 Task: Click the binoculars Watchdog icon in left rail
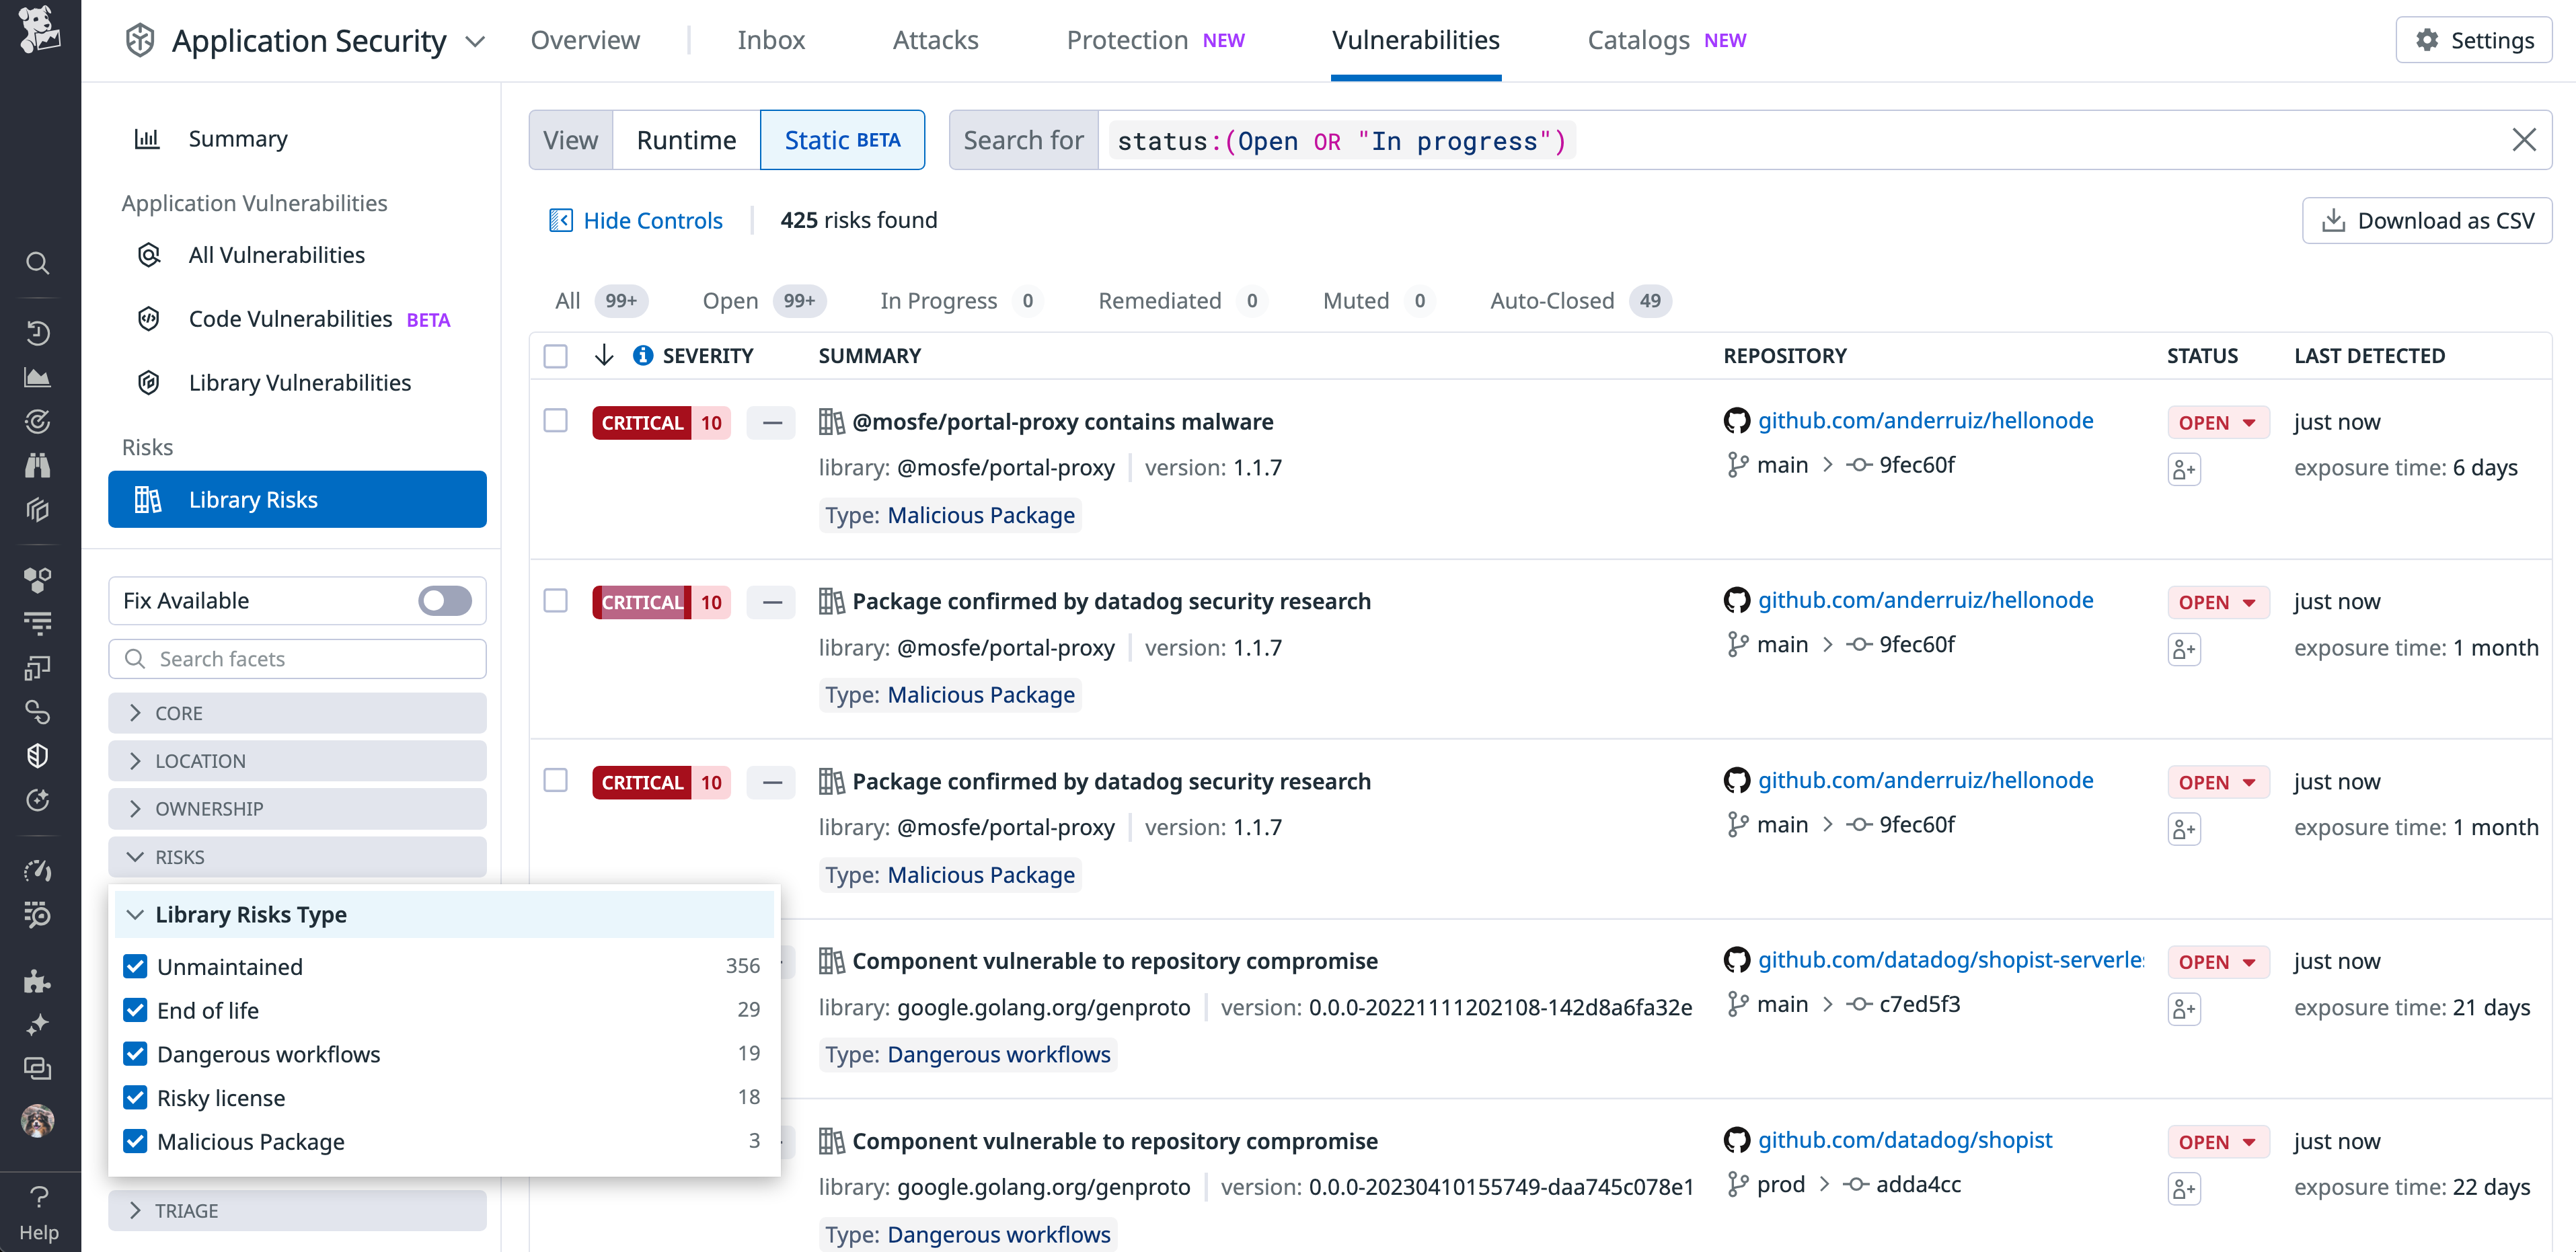pos(38,465)
